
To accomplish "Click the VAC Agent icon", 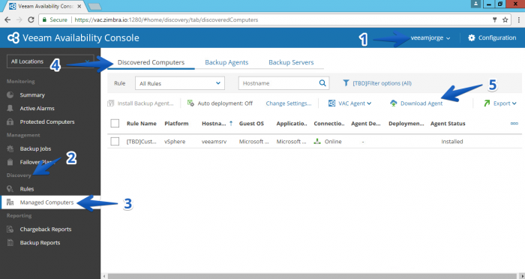I will click(331, 103).
